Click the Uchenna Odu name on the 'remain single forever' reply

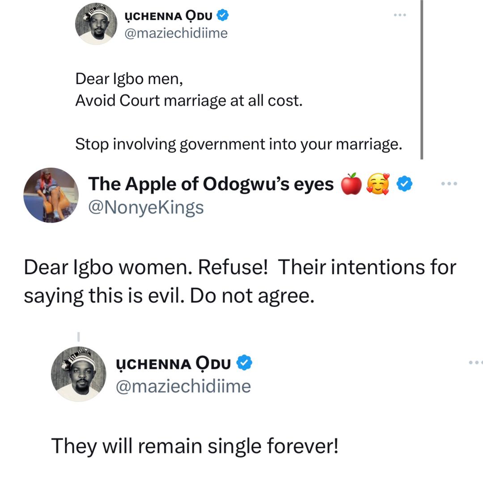pos(173,364)
